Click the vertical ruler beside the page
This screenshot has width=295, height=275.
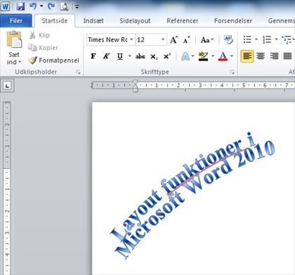pyautogui.click(x=7, y=188)
